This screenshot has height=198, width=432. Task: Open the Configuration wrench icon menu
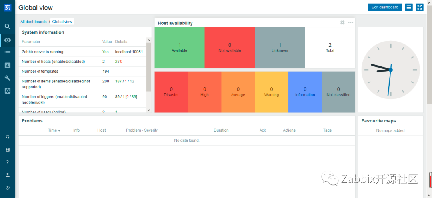pyautogui.click(x=8, y=78)
